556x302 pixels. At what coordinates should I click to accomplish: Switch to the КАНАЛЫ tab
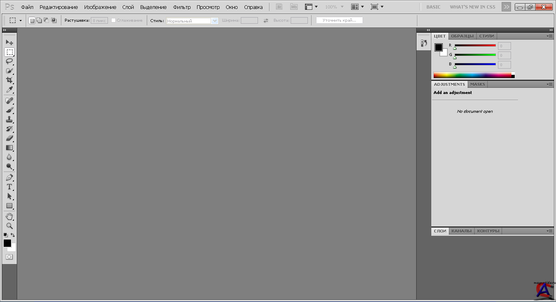pyautogui.click(x=462, y=231)
